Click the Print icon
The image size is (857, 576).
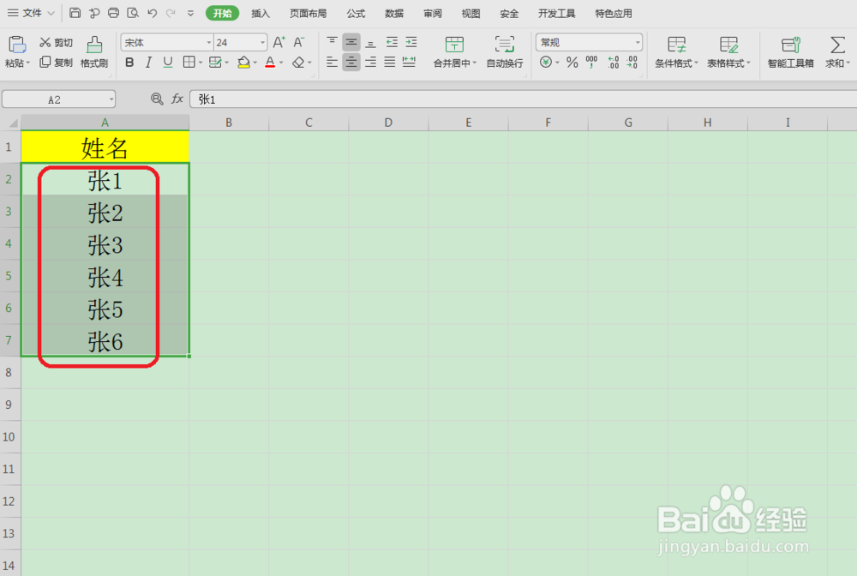point(113,13)
